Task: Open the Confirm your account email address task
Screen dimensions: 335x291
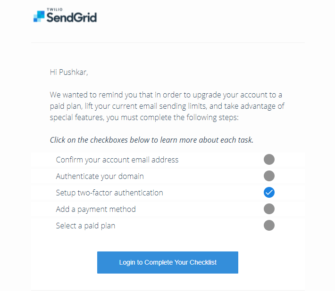Action: pos(117,160)
